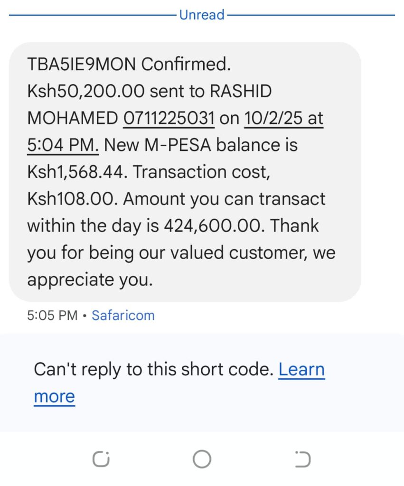The image size is (404, 486).
Task: Tap the underlined date 10/2/25 link
Action: coord(273,118)
